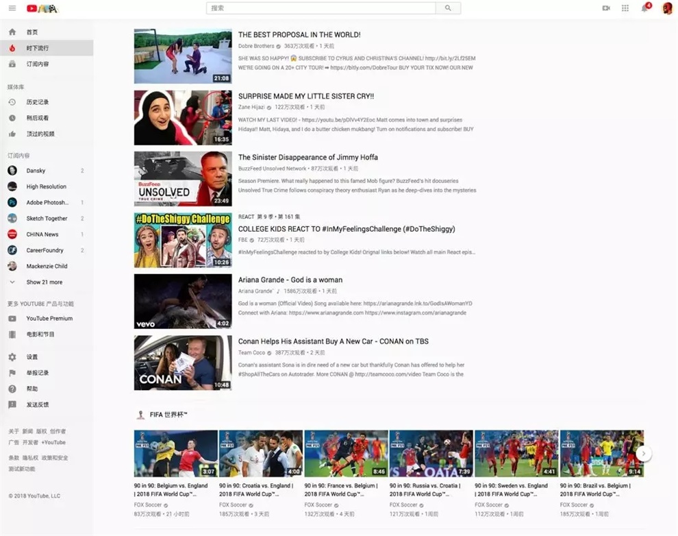This screenshot has width=678, height=536.
Task: Click the search magnifier button
Action: tap(448, 8)
